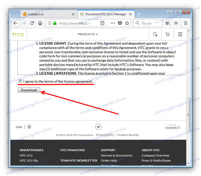This screenshot has height=176, width=201.
Task: Open the browser home page icon
Action: coord(40,23)
